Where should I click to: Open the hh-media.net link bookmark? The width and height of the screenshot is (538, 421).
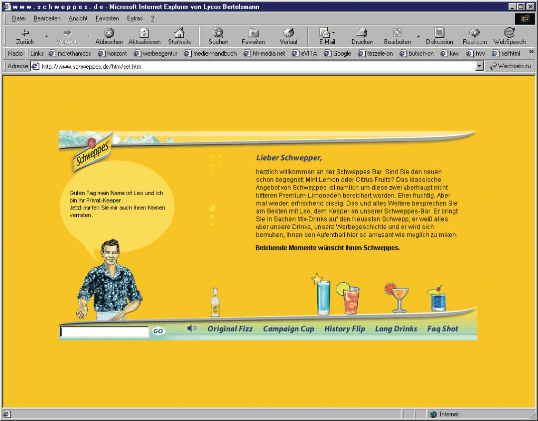264,53
